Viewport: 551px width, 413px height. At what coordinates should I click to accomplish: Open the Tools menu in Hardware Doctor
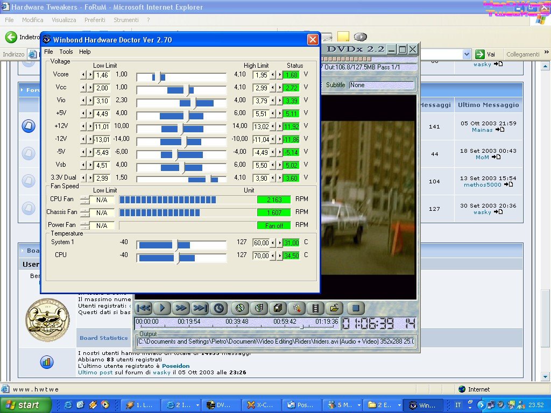coord(66,52)
